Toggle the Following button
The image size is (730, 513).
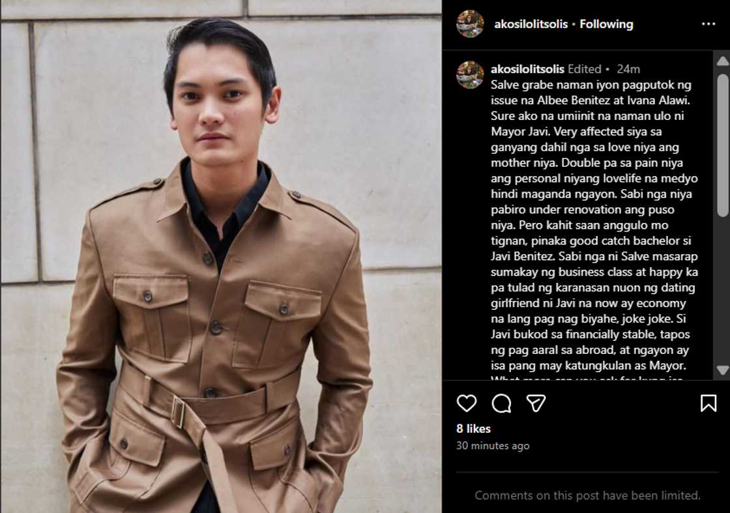click(x=606, y=24)
